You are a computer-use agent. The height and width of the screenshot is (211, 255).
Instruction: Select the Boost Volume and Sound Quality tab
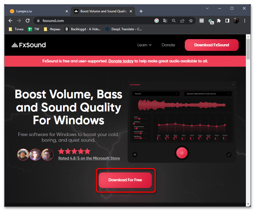click(x=103, y=11)
